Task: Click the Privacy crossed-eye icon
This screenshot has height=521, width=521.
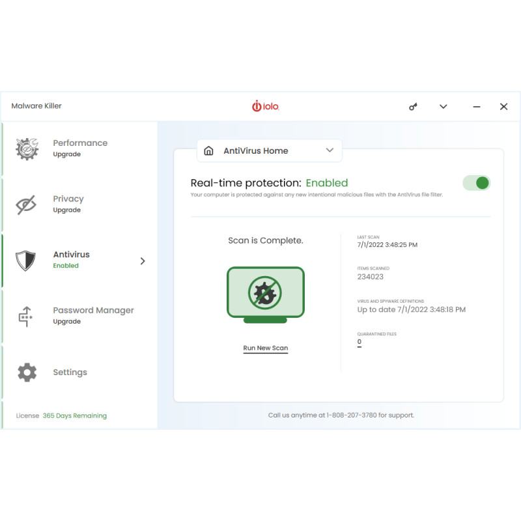Action: (26, 204)
